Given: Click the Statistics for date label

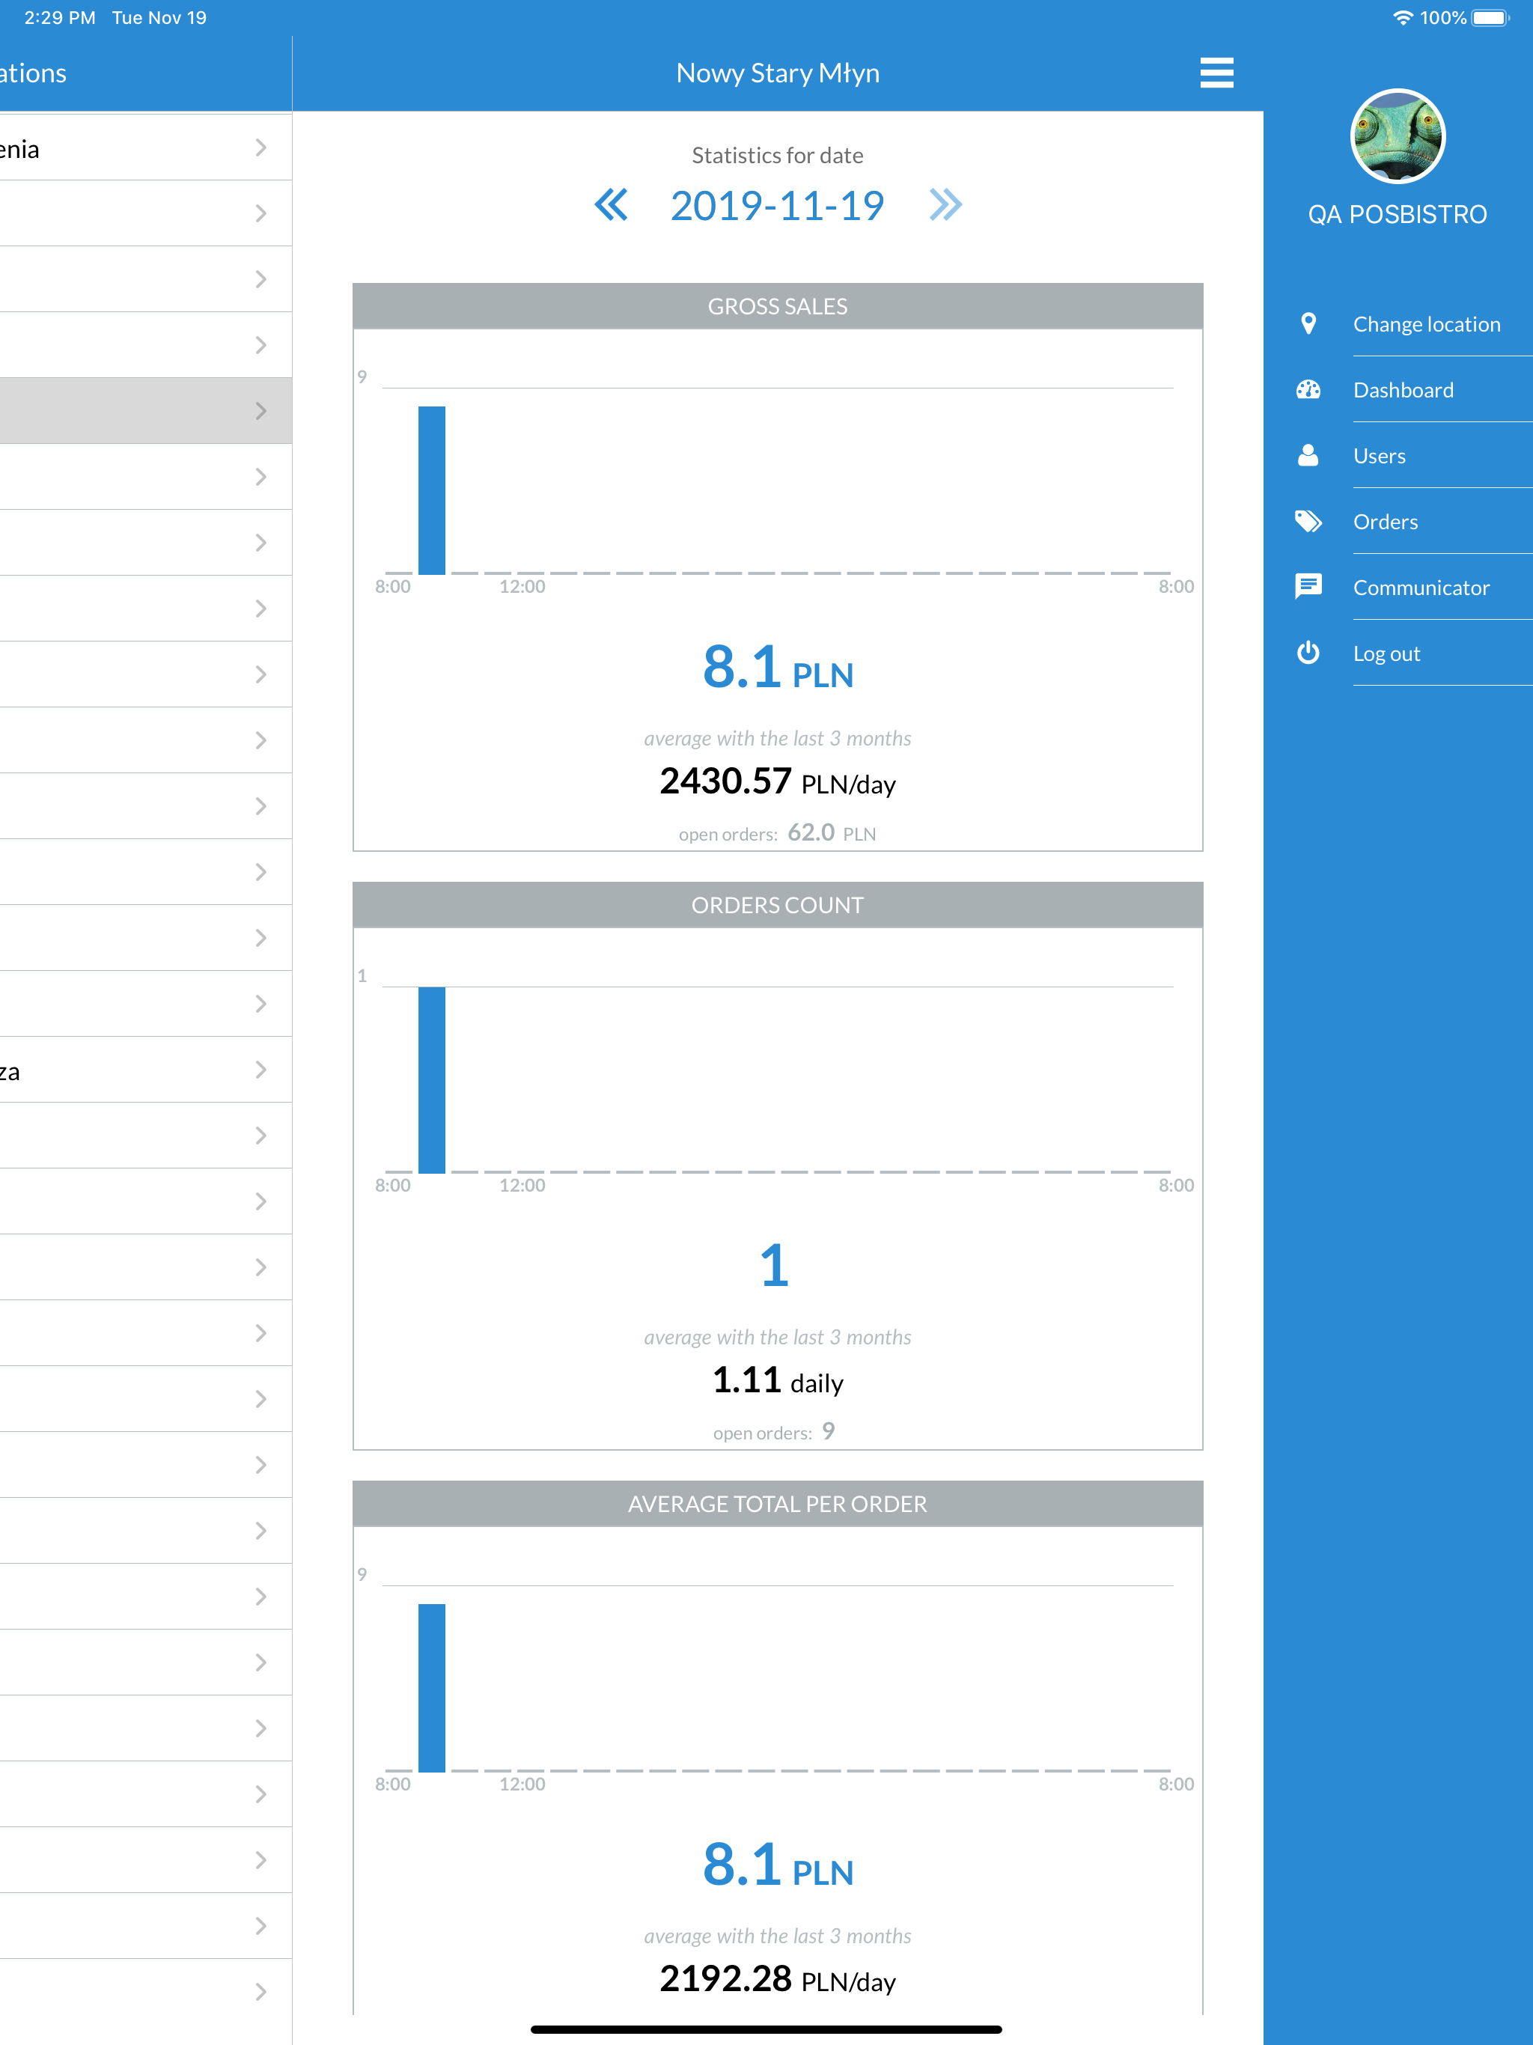Looking at the screenshot, I should (x=777, y=155).
